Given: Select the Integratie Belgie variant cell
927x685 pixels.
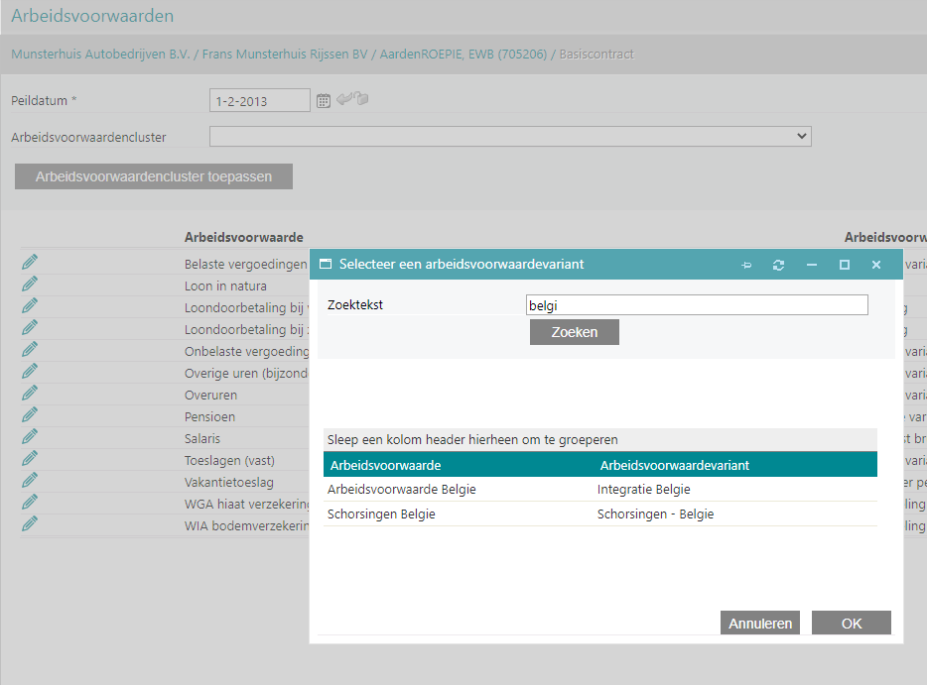Looking at the screenshot, I should [x=644, y=489].
